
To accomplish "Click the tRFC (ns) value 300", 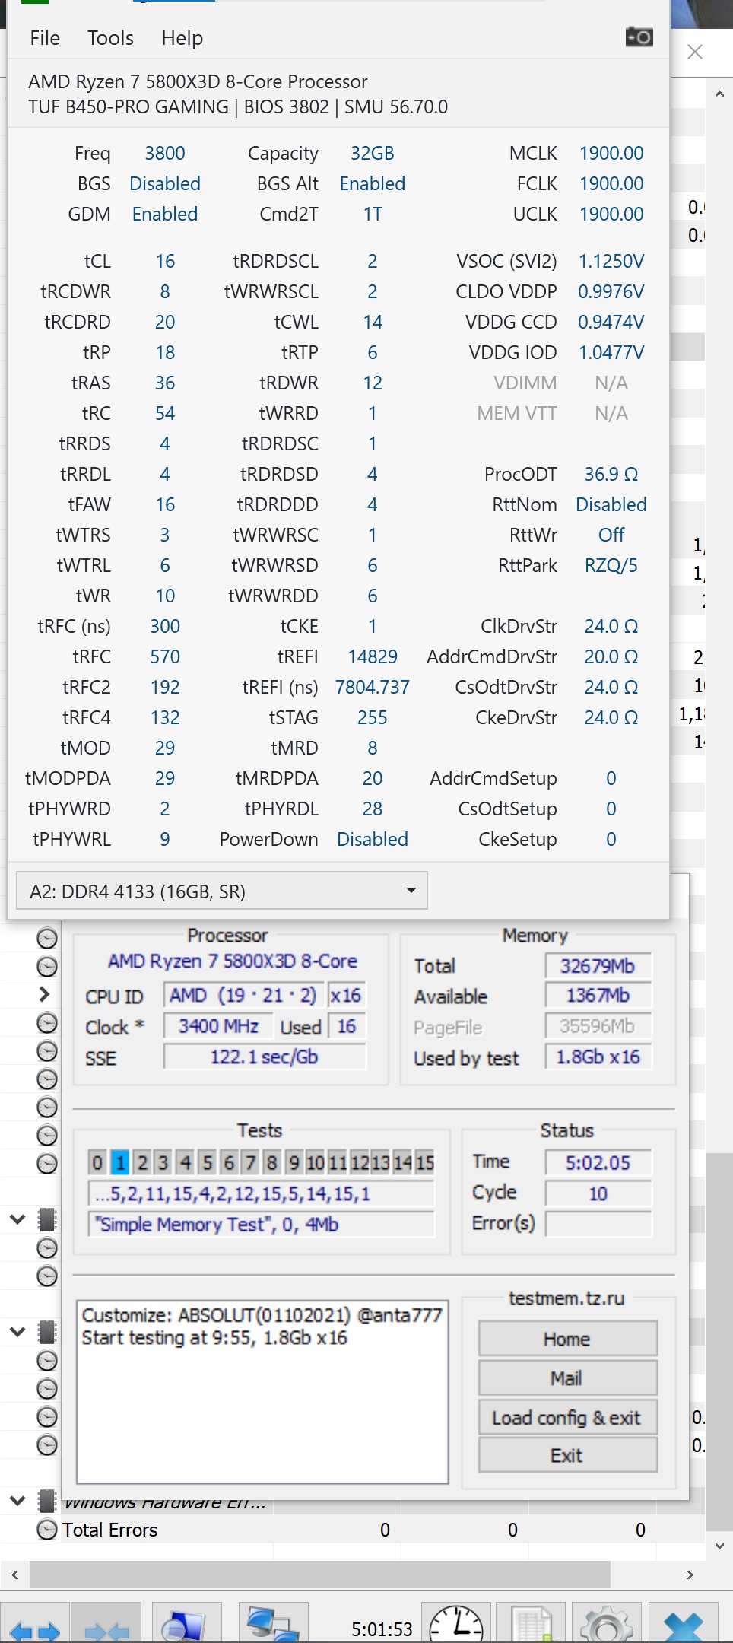I will pos(165,626).
